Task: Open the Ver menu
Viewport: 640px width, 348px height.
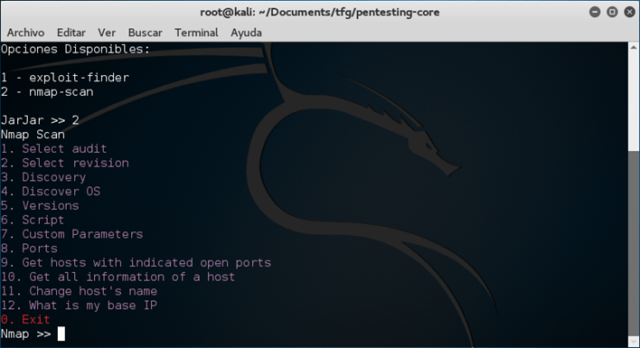Action: [x=107, y=33]
